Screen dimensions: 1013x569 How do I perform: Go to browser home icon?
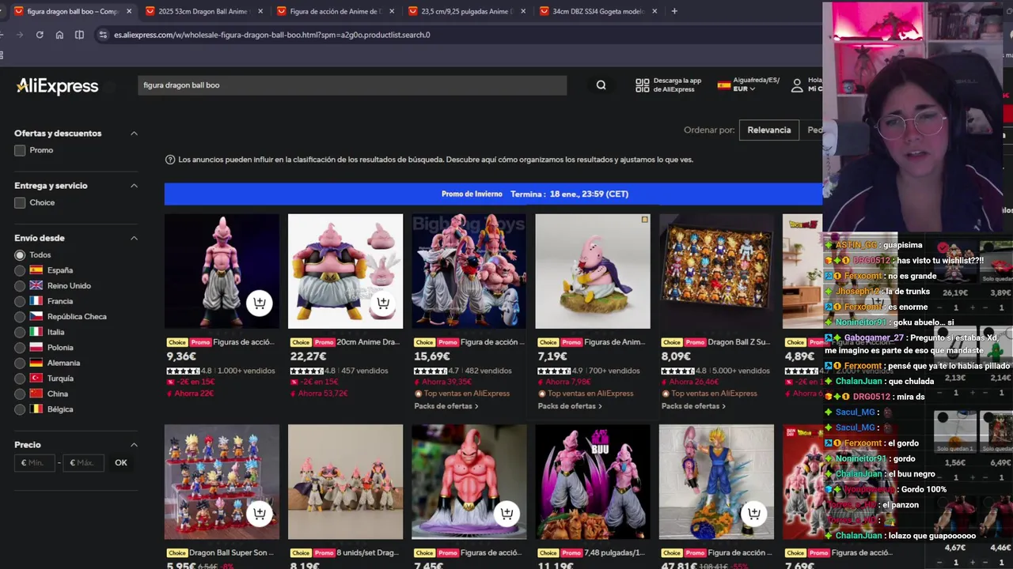59,35
